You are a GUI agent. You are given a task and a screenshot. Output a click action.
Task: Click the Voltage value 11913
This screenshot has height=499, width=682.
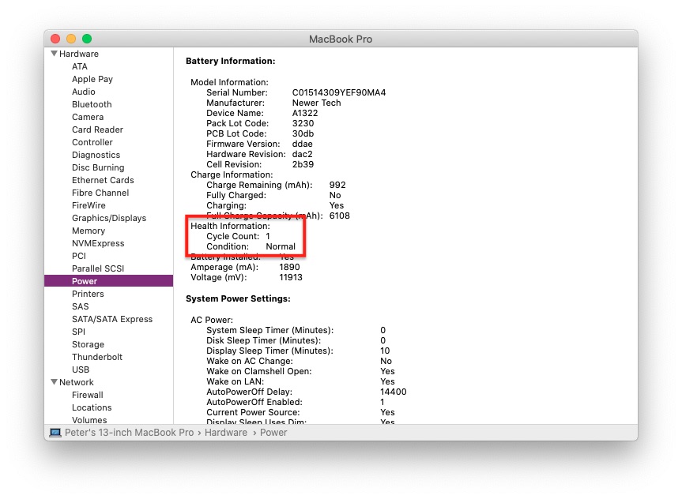tap(291, 277)
